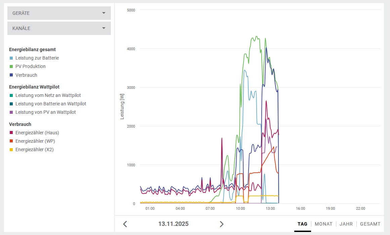Go to previous day using left chevron
Screen dimensions: 390x235
tap(125, 224)
